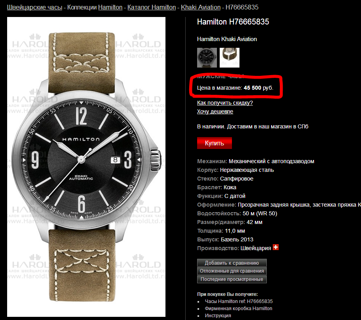Open Отложенные для сравнения list
Image resolution: width=361 pixels, height=320 pixels.
click(232, 271)
